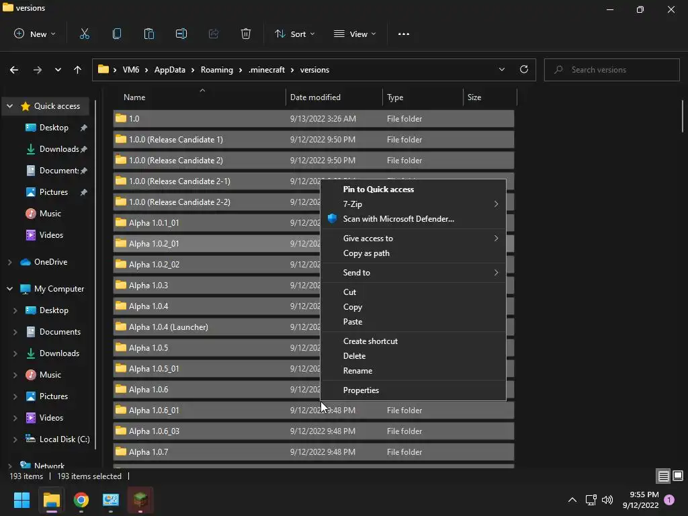688x516 pixels.
Task: Open the Control Panel taskbar icon
Action: point(111,500)
